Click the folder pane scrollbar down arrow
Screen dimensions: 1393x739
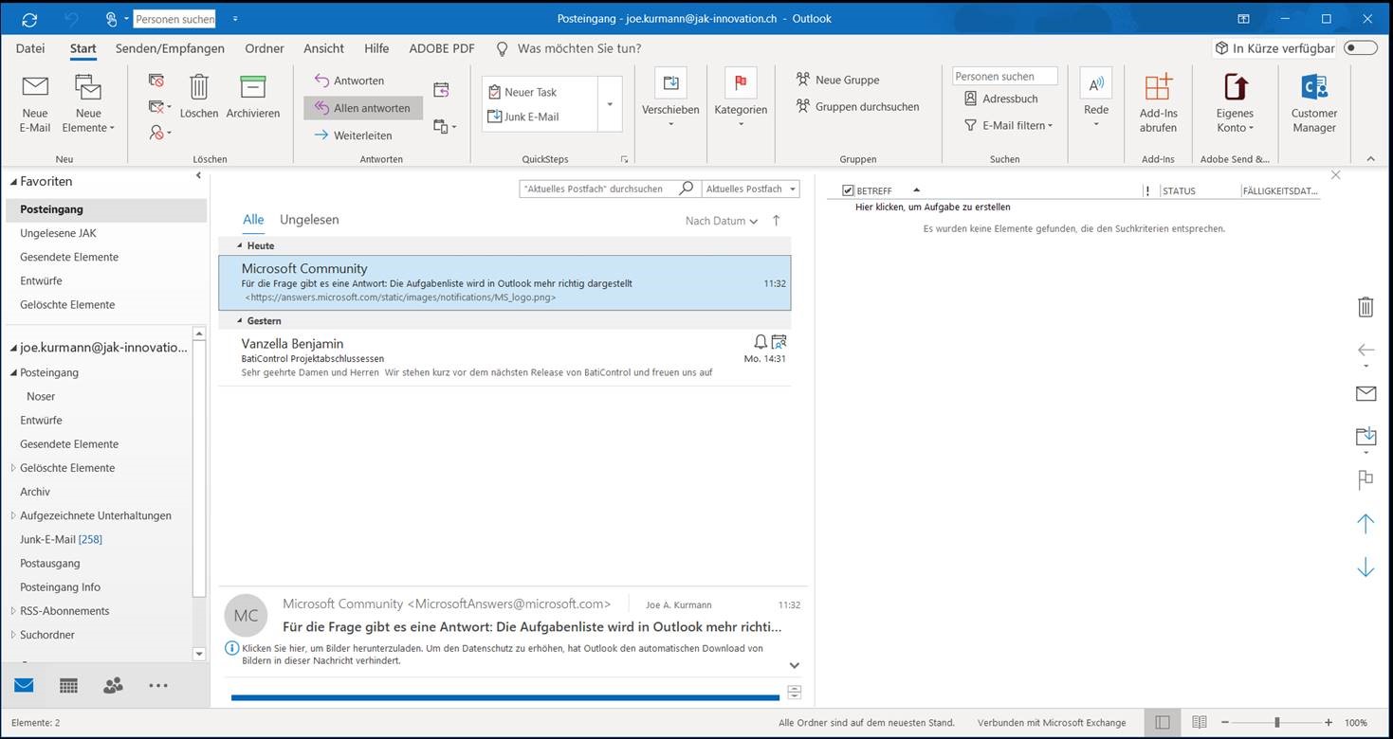(199, 654)
